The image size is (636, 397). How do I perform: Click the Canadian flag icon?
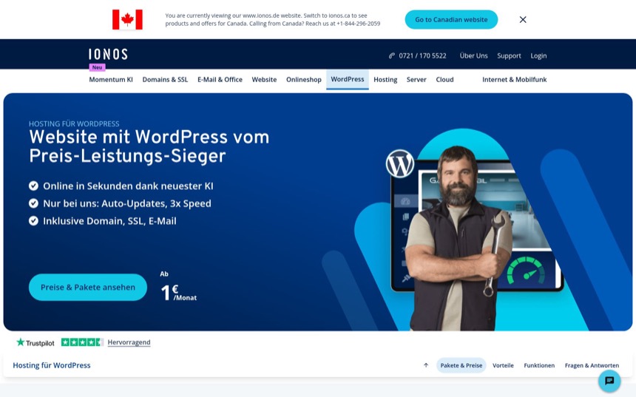[127, 19]
